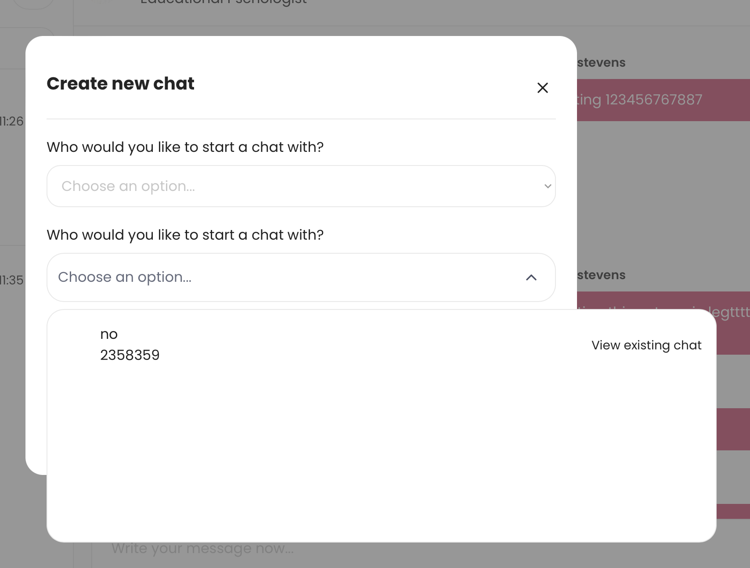The width and height of the screenshot is (750, 568).
Task: Open 'View existing chat' link
Action: pyautogui.click(x=646, y=345)
